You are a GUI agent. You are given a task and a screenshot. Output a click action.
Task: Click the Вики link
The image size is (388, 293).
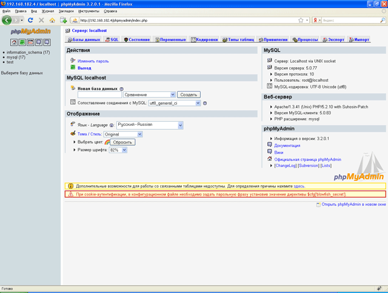click(279, 153)
